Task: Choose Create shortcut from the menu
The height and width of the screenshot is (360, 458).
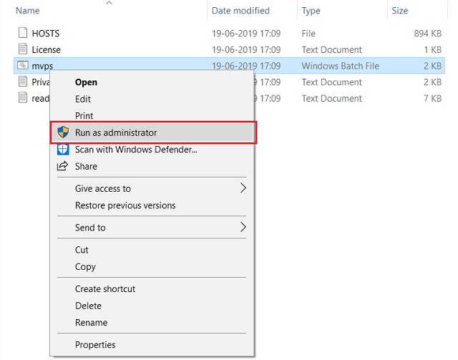Action: click(x=105, y=289)
